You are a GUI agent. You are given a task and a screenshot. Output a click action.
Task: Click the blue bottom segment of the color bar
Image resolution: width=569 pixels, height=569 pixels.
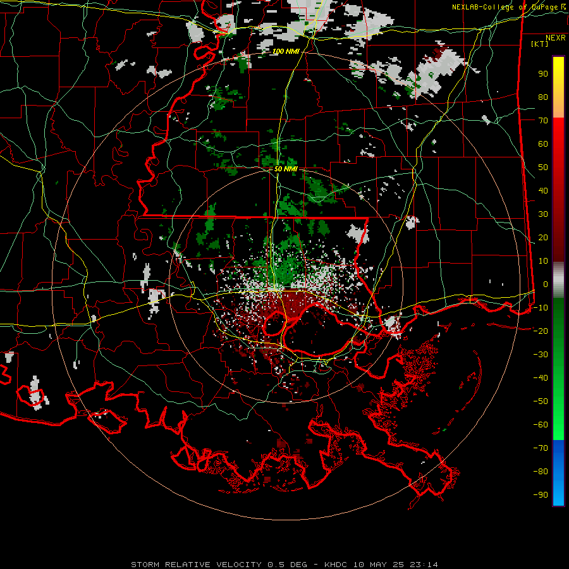tap(558, 473)
